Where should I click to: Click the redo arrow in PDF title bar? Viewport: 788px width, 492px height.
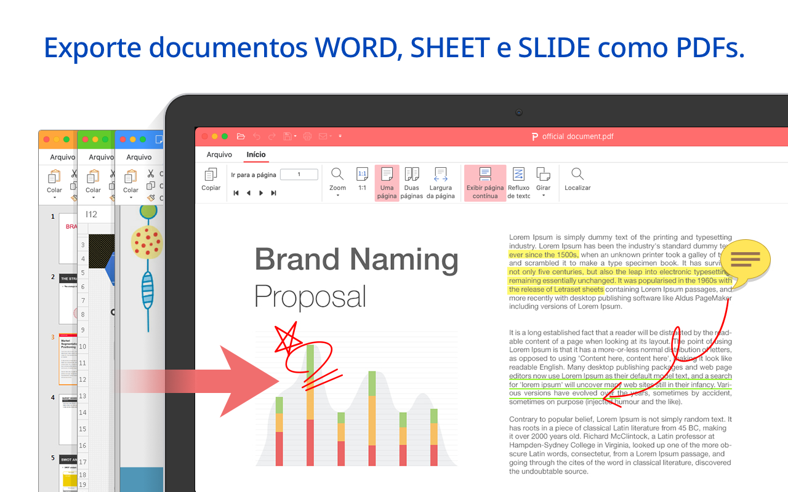pyautogui.click(x=271, y=136)
